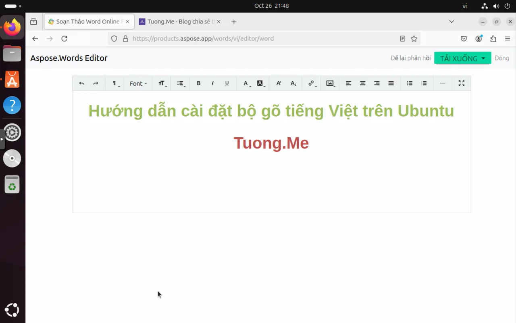The width and height of the screenshot is (516, 323).
Task: Open the browser extensions menu
Action: [x=493, y=39]
